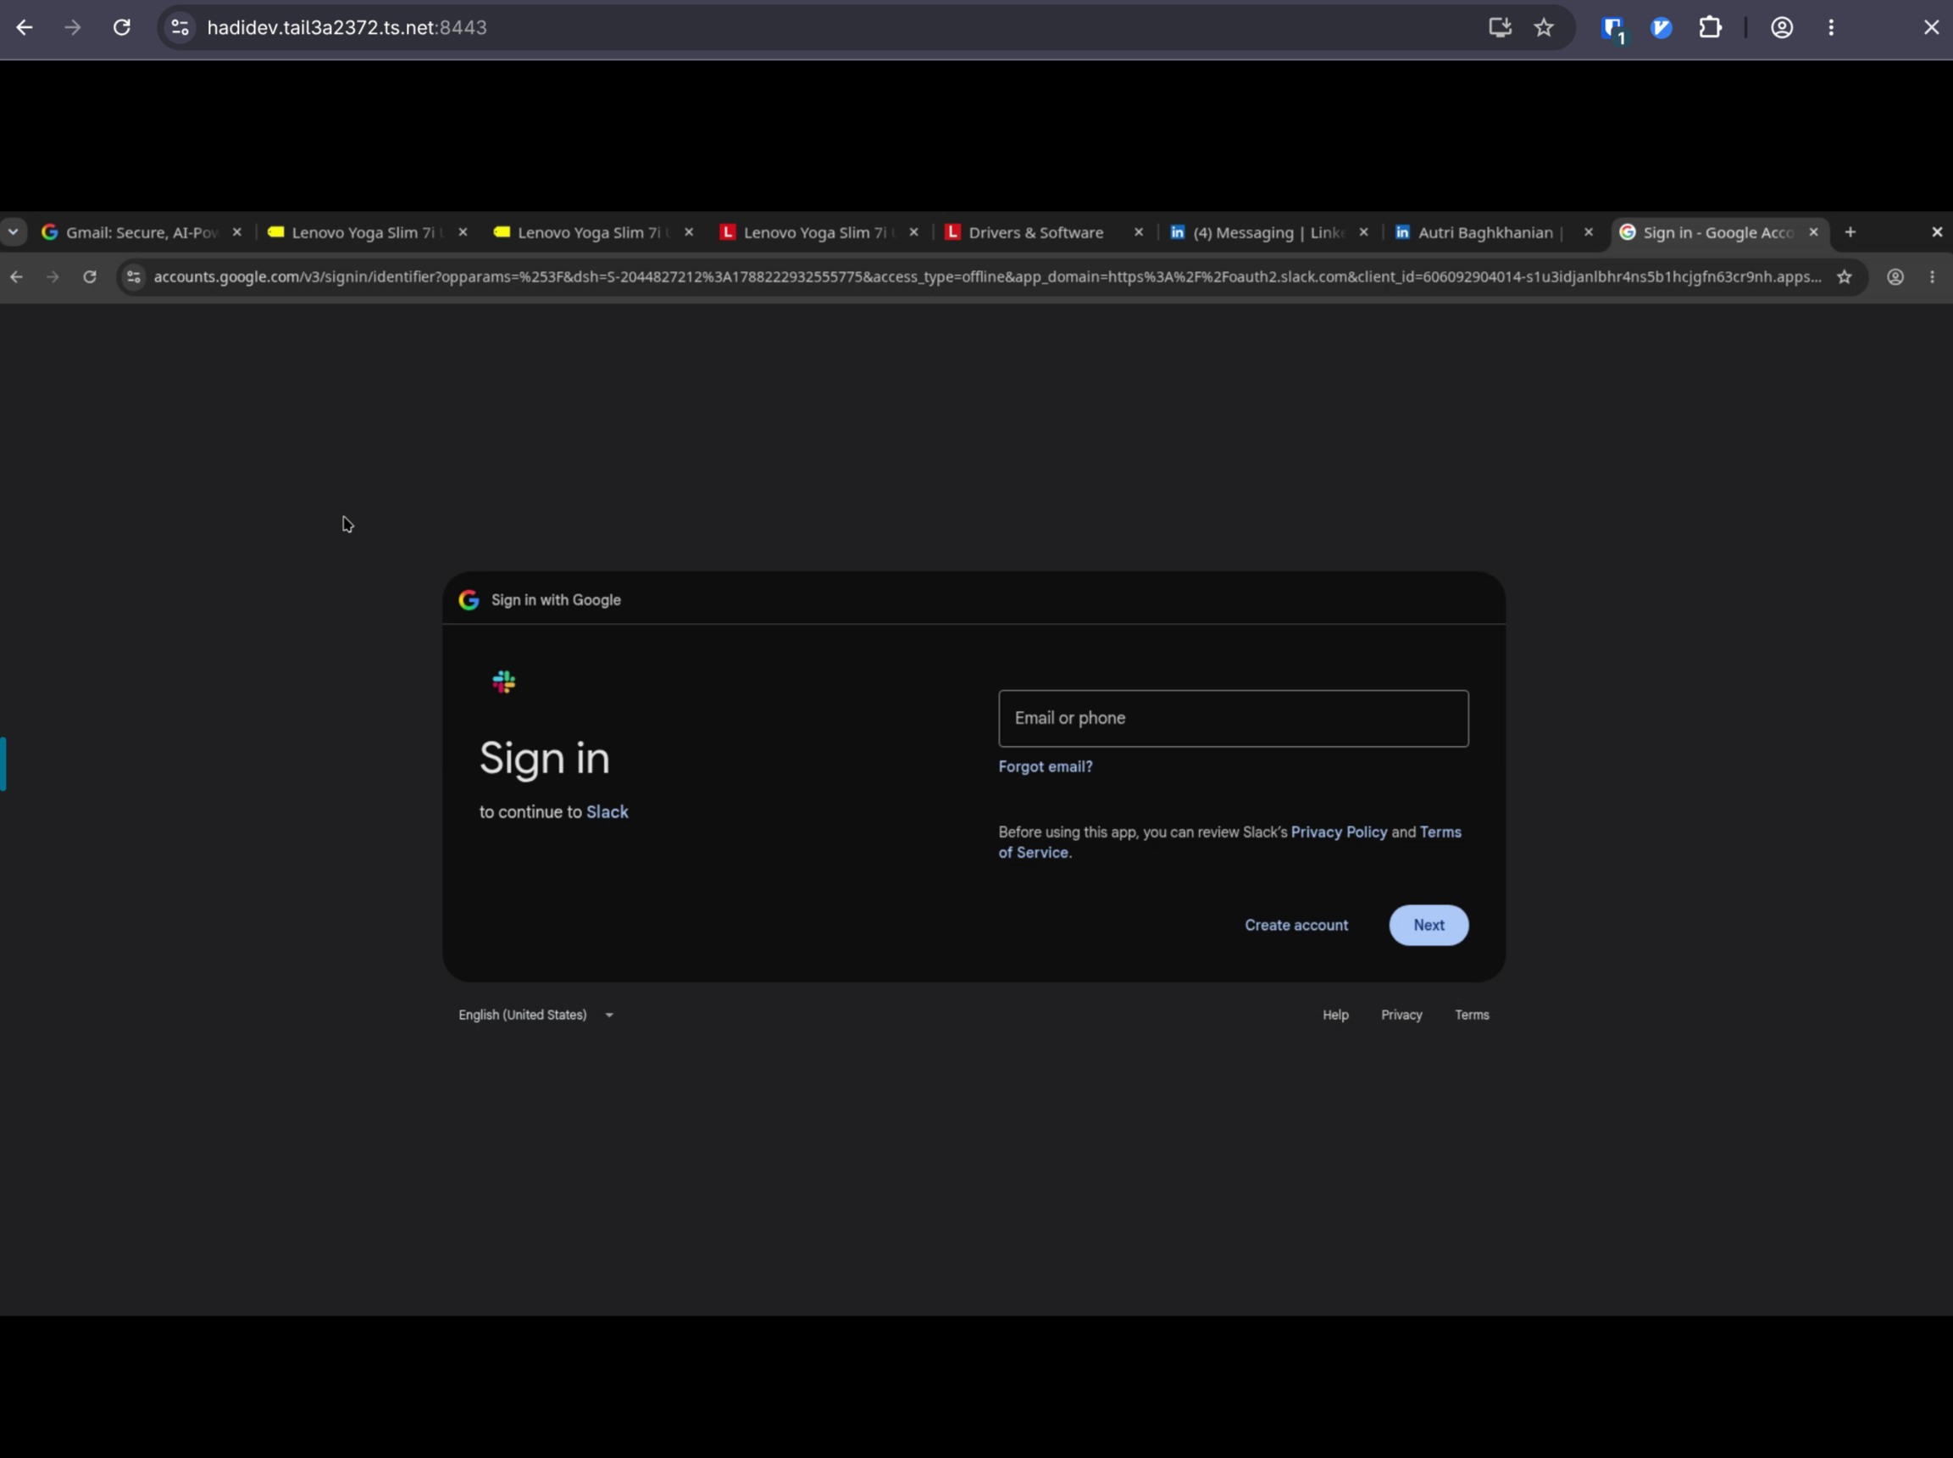The image size is (1953, 1458).
Task: Click the Next button
Action: (x=1429, y=925)
